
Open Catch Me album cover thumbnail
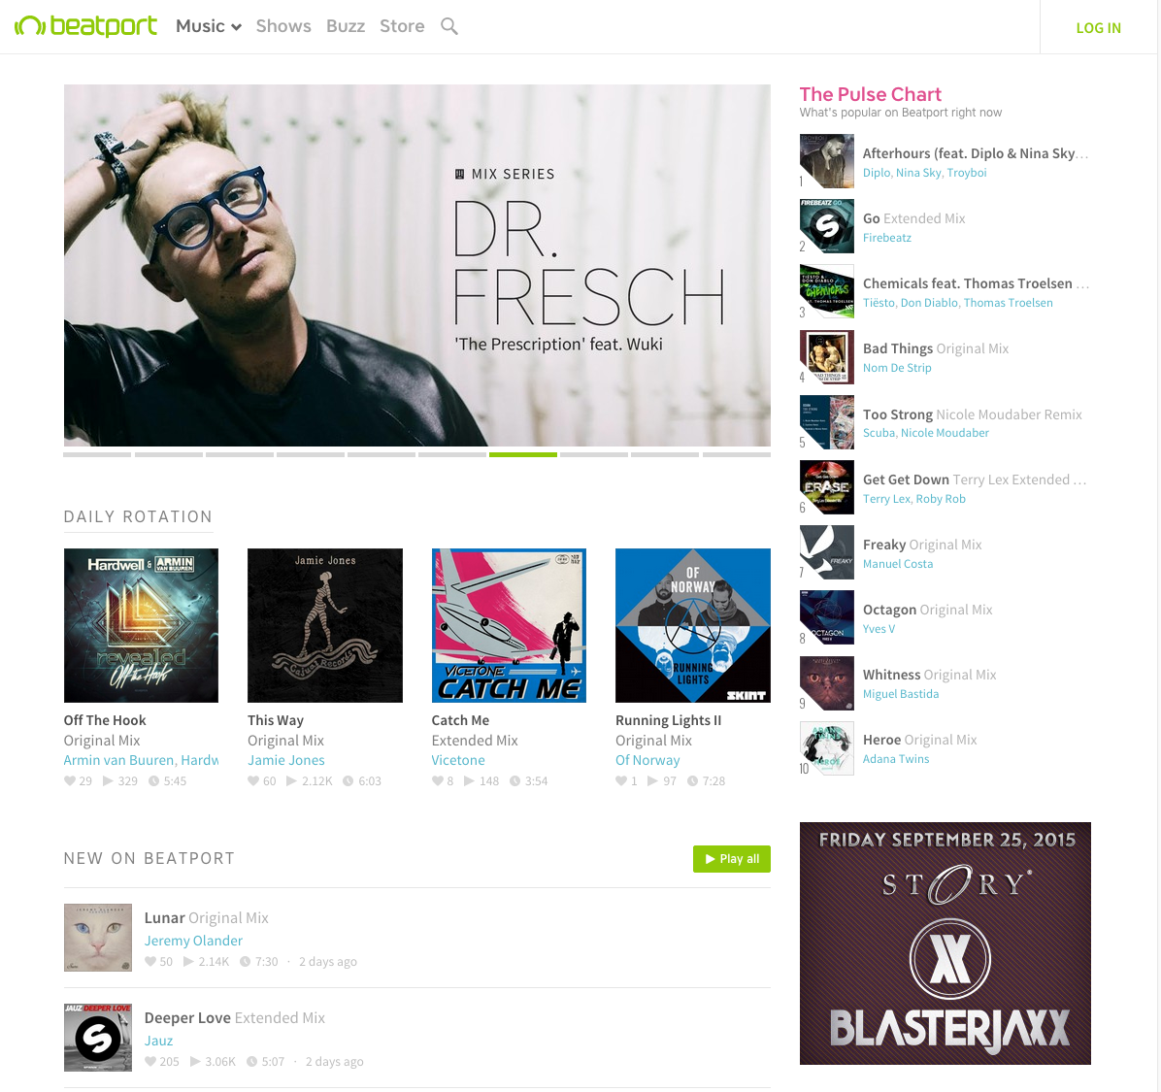coord(509,625)
